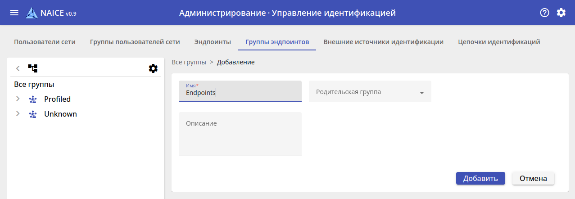Open the groups panel gear settings
The height and width of the screenshot is (199, 575).
[x=153, y=68]
